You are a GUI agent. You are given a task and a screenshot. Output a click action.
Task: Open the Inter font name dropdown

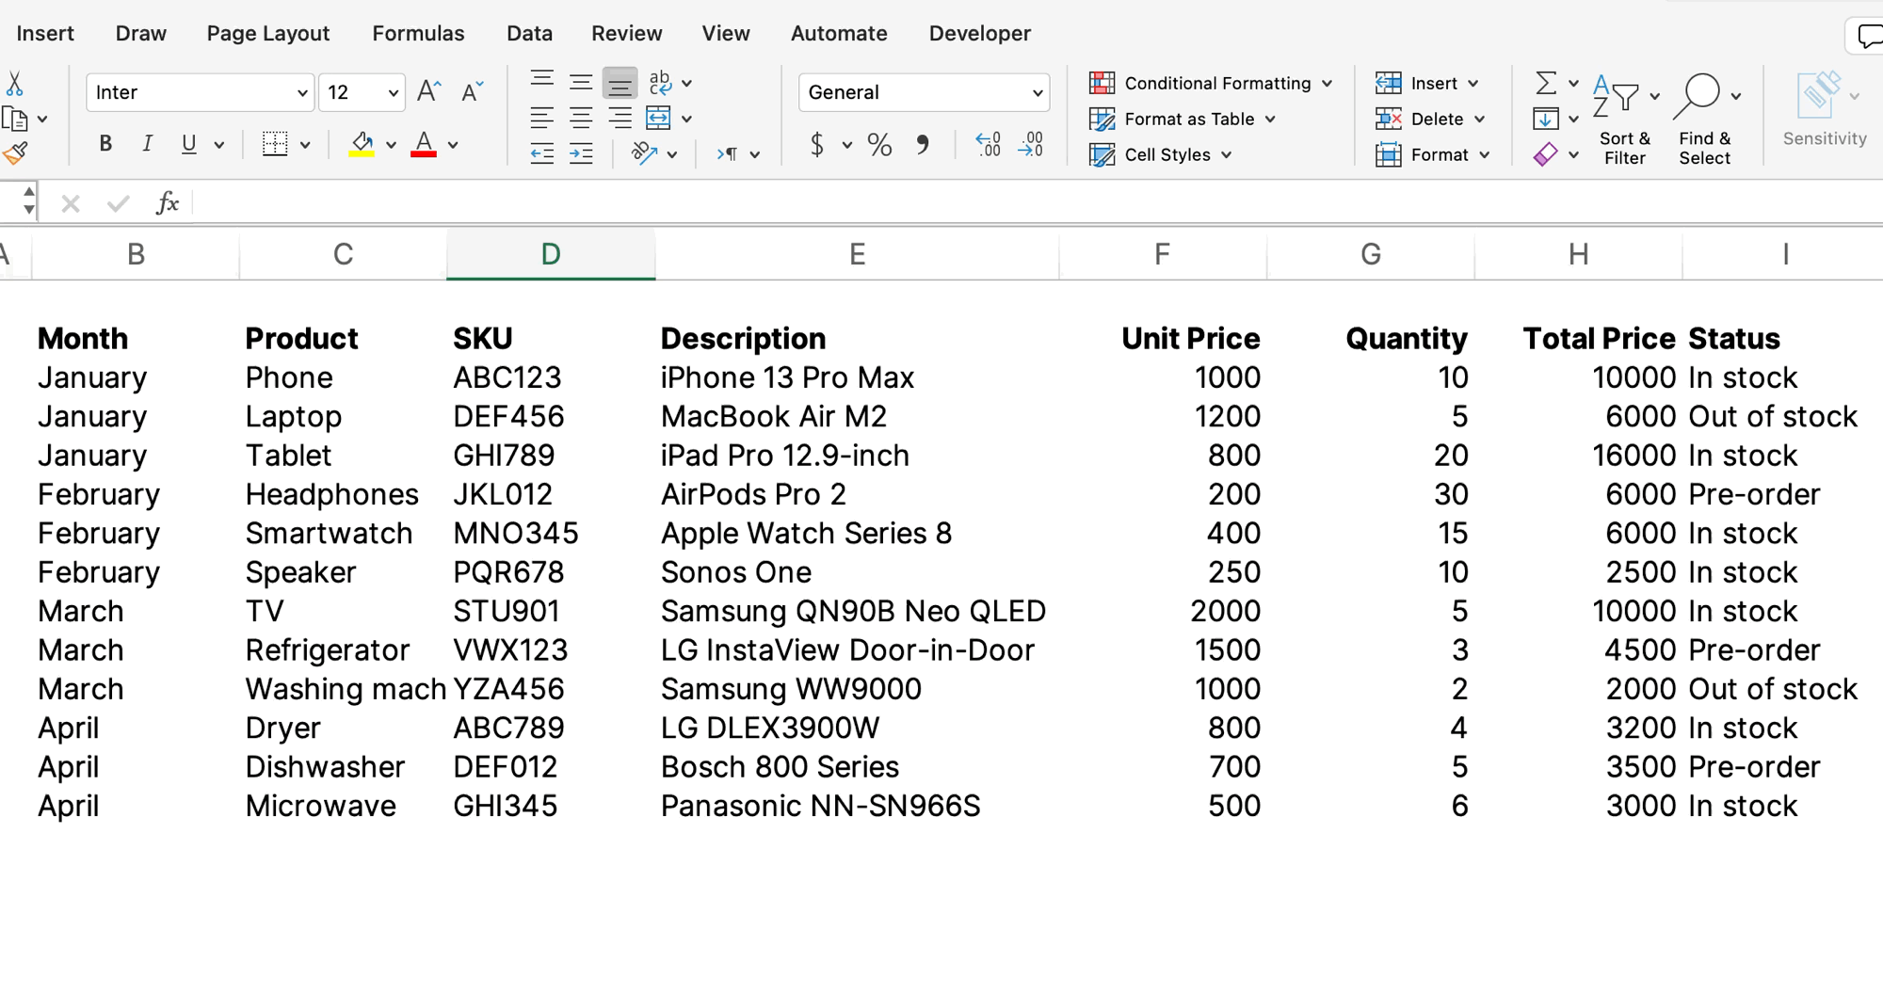(301, 93)
